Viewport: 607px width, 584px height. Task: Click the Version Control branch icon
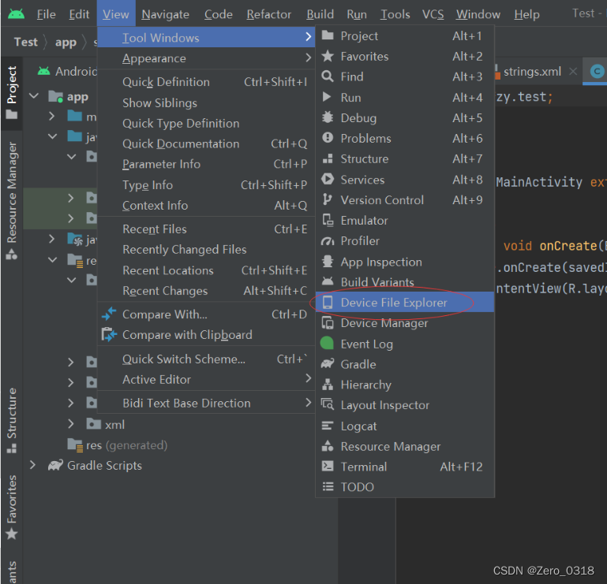pos(327,199)
